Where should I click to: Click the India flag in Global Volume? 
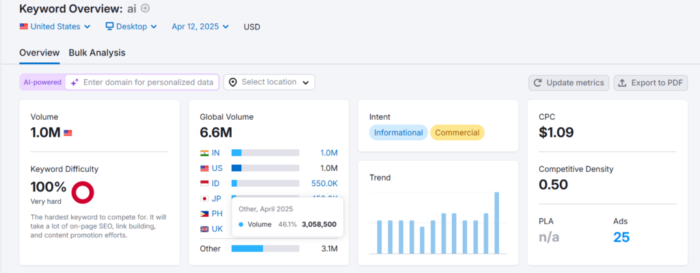204,153
